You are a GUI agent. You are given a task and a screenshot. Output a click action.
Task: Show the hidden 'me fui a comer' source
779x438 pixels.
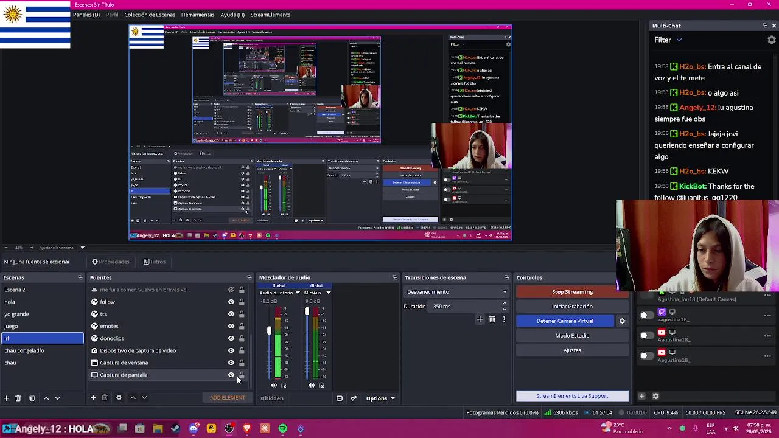[231, 290]
